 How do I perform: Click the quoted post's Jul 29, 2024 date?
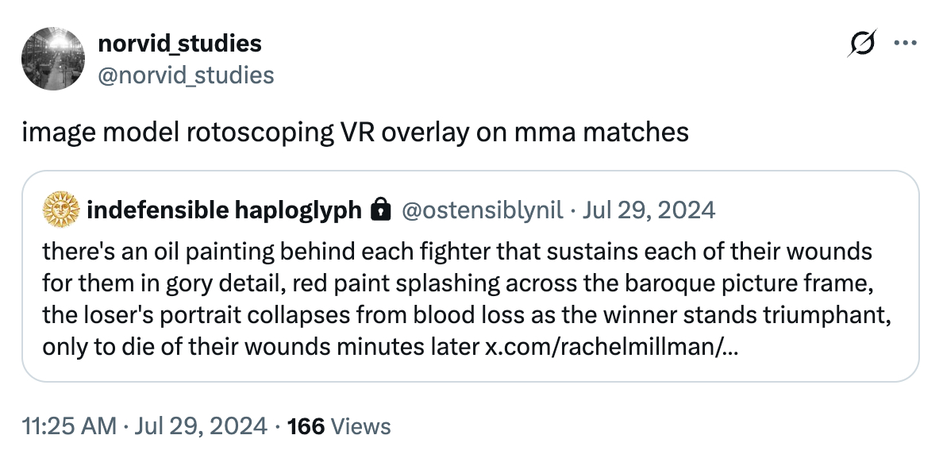click(x=649, y=210)
